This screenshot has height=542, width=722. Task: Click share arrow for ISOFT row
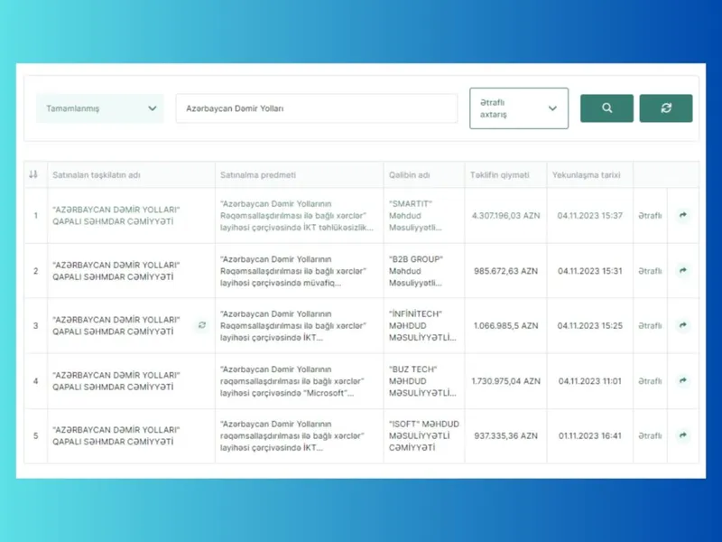click(683, 435)
